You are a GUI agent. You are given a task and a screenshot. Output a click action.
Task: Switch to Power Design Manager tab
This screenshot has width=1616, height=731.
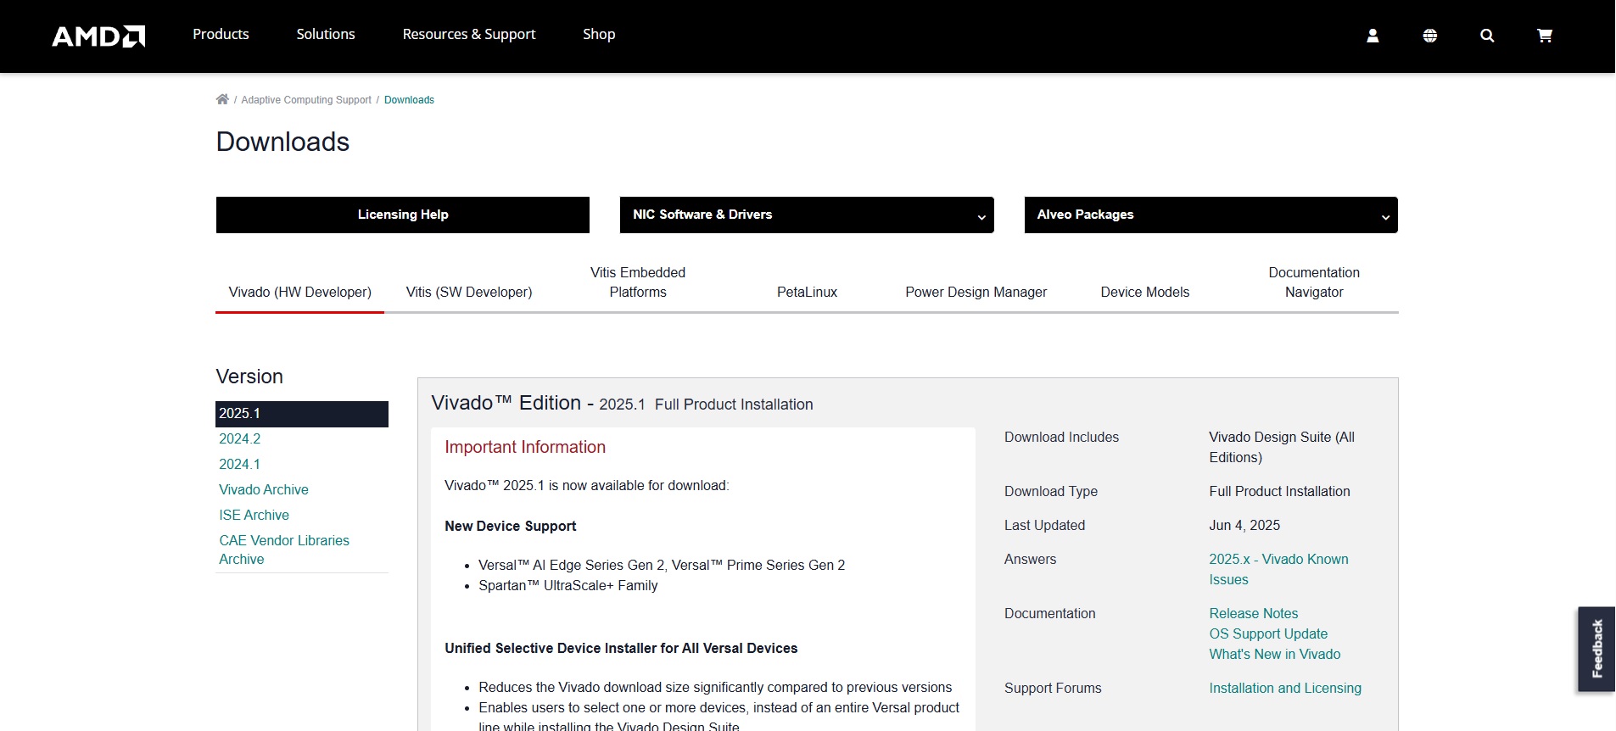(976, 292)
